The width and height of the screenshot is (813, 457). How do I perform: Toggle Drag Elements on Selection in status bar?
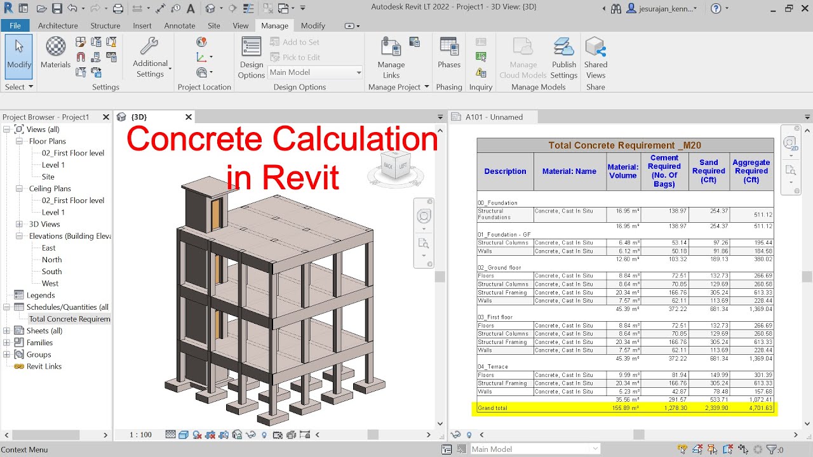point(742,449)
